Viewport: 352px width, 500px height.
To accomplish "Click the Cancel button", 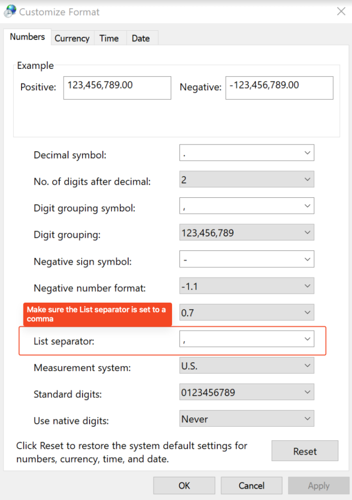I will [251, 486].
